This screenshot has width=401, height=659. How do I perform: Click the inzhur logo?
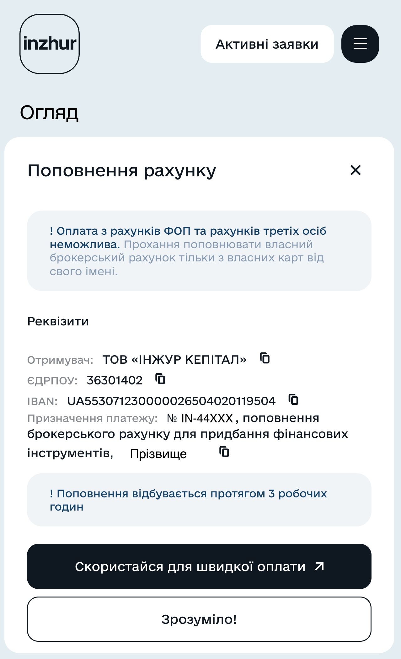(50, 44)
